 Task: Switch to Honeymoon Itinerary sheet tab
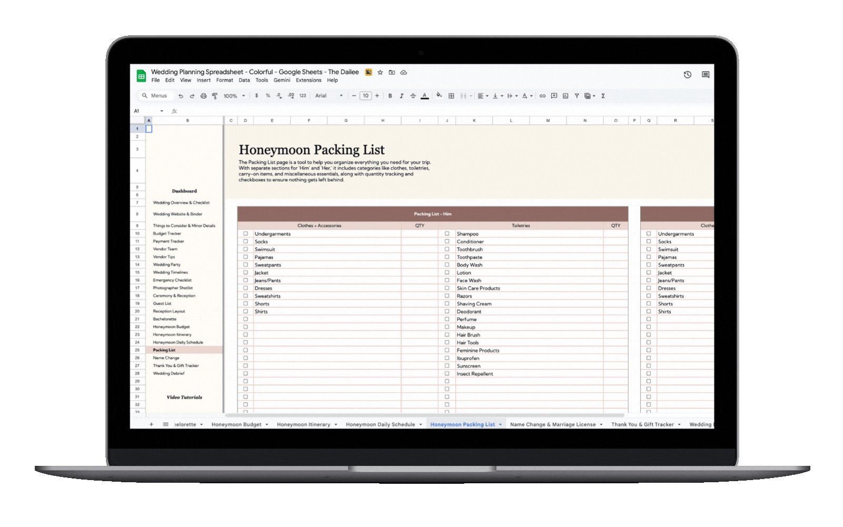[303, 425]
